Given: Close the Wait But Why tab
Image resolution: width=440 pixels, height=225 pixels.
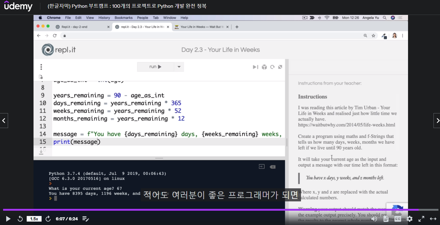Looking at the screenshot, I should pyautogui.click(x=227, y=27).
